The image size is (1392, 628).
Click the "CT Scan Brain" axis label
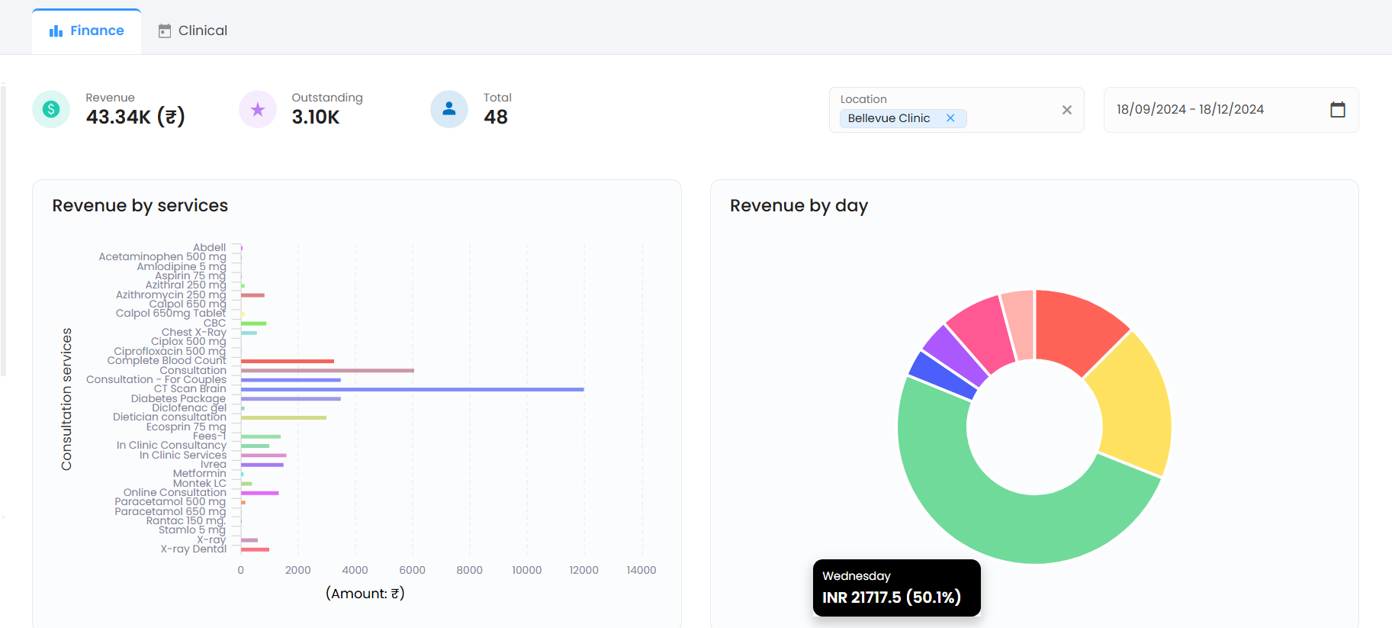pyautogui.click(x=190, y=389)
